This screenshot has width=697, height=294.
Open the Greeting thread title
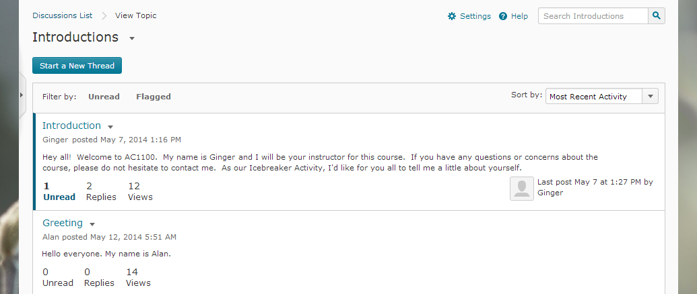click(x=63, y=223)
